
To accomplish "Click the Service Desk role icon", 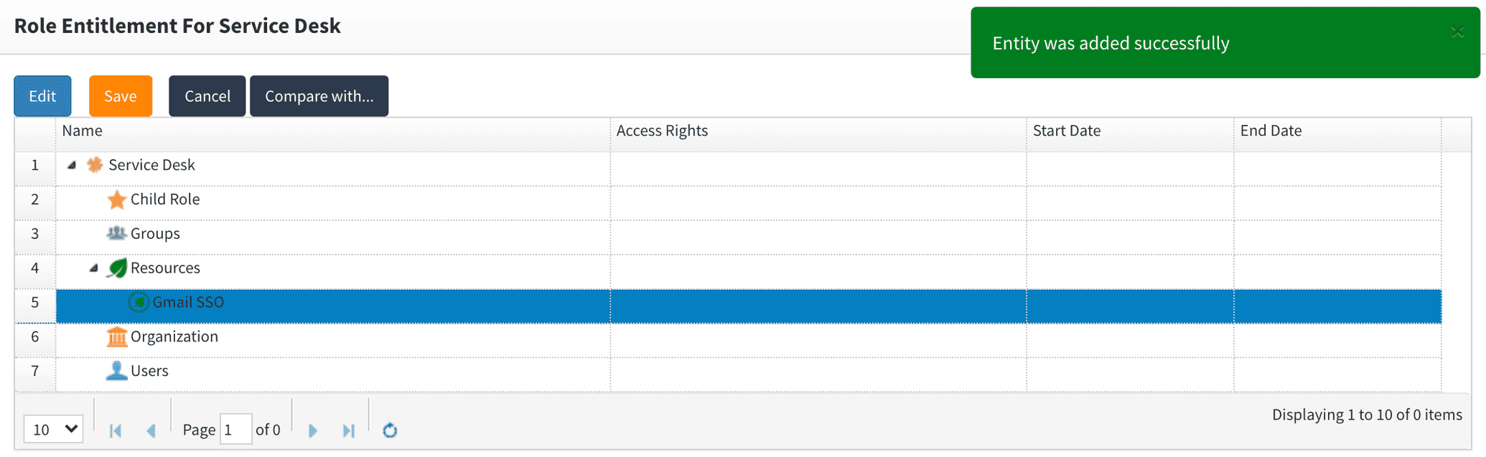I will (x=95, y=165).
